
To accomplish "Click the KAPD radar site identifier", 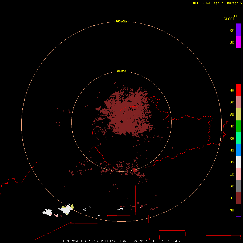I will [139, 241].
